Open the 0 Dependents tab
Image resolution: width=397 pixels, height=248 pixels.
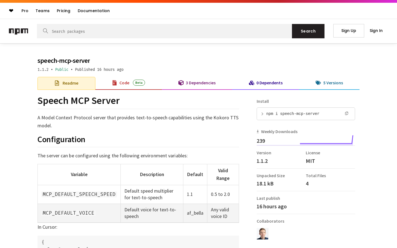tap(266, 83)
